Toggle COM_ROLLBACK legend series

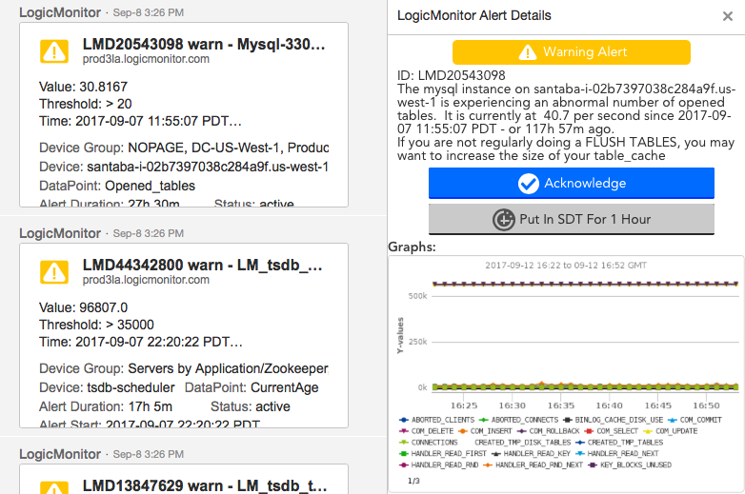coord(549,431)
